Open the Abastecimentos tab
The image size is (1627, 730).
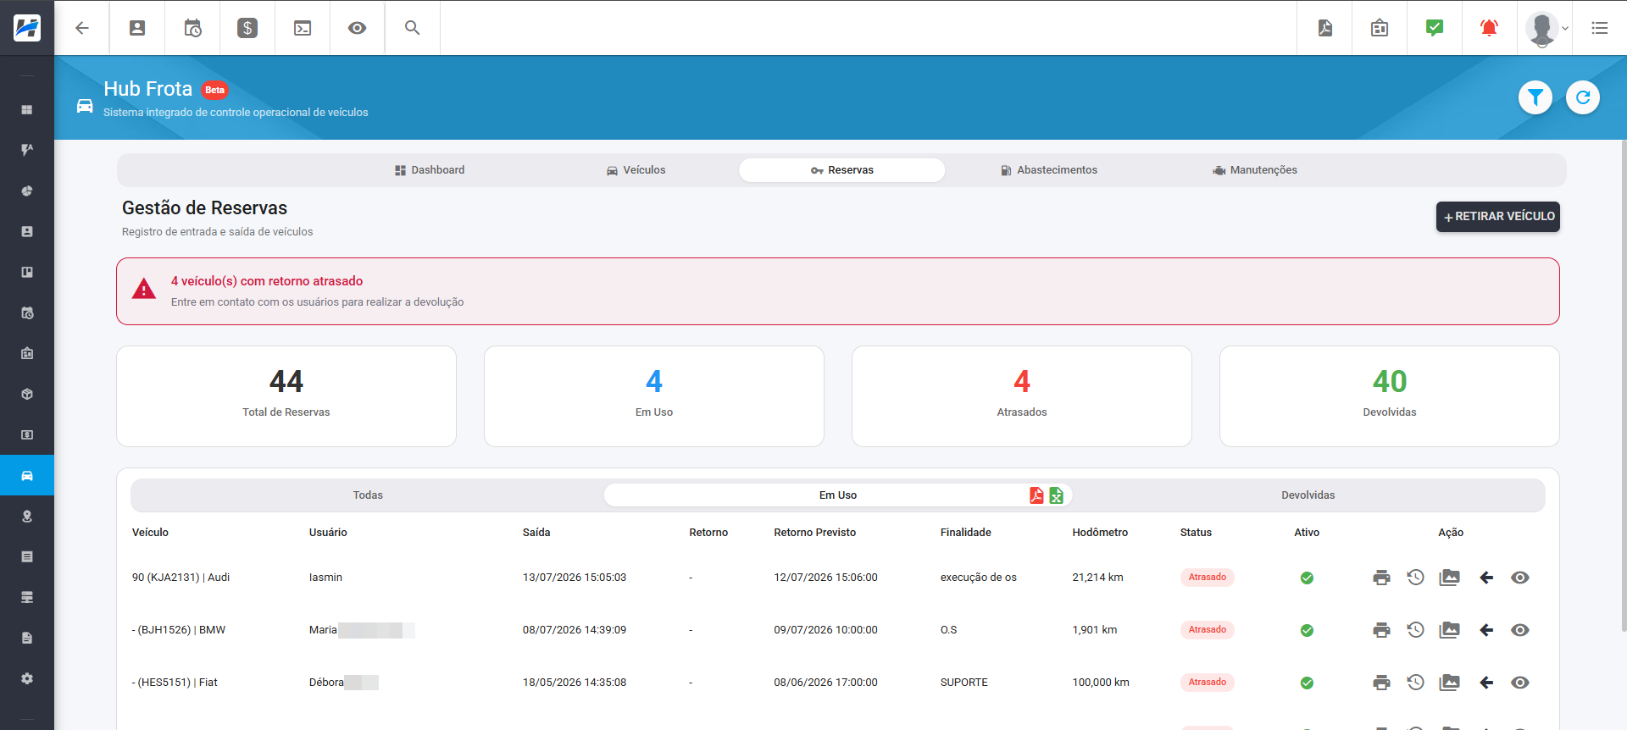[x=1049, y=170]
